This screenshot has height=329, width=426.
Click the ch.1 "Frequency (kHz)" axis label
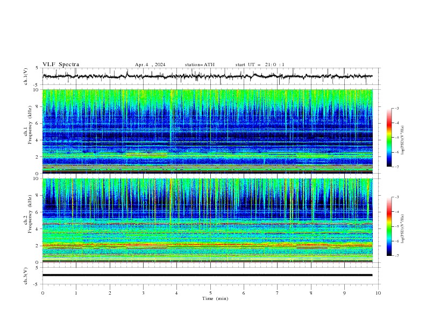point(30,125)
